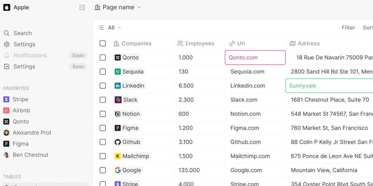Collapse the sidebar with the panel icon

click(x=82, y=7)
